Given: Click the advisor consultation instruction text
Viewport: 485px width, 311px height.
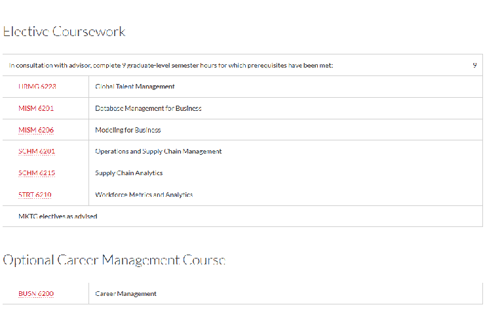Looking at the screenshot, I should [x=171, y=65].
